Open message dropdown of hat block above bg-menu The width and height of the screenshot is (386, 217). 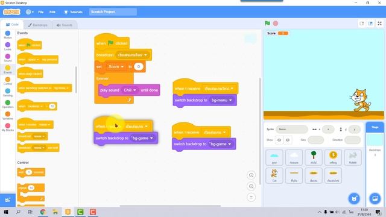tap(218, 89)
